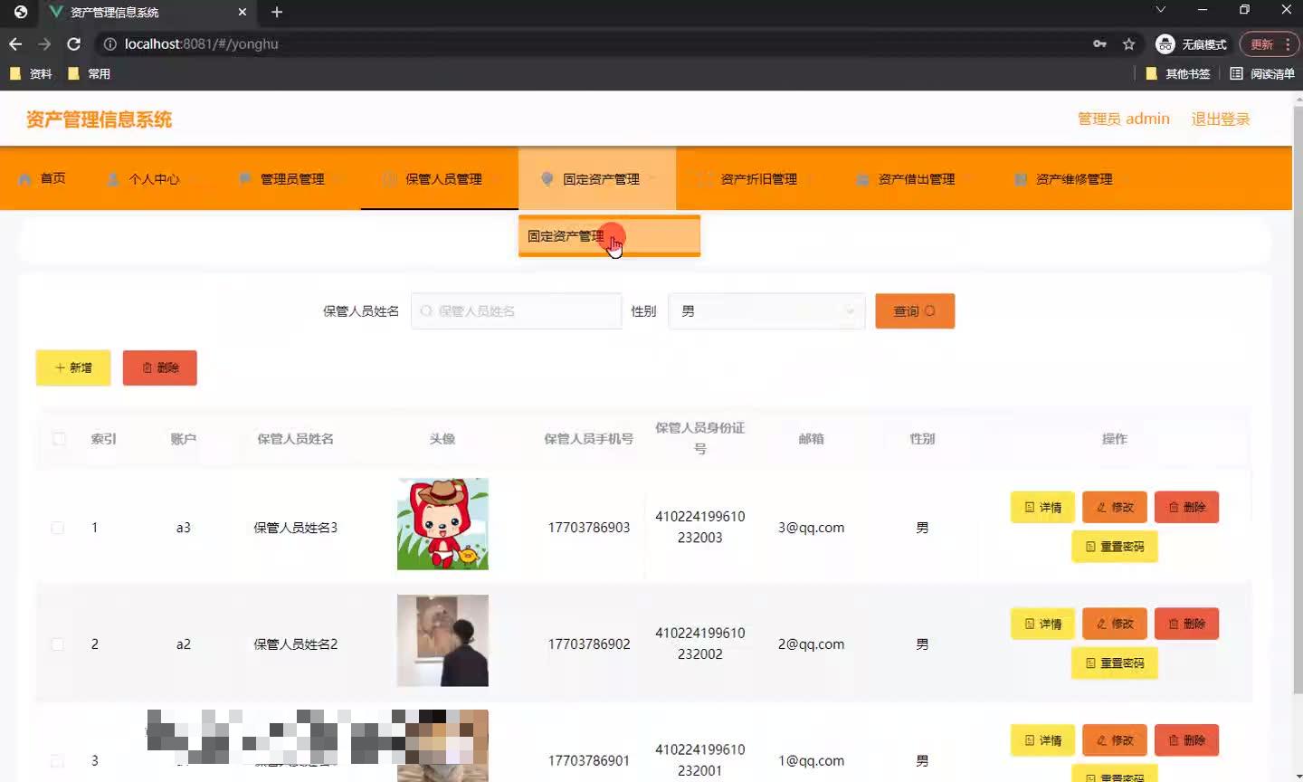Click the chat icon next to 管理员管理
Viewport: 1303px width, 782px height.
[x=243, y=178]
